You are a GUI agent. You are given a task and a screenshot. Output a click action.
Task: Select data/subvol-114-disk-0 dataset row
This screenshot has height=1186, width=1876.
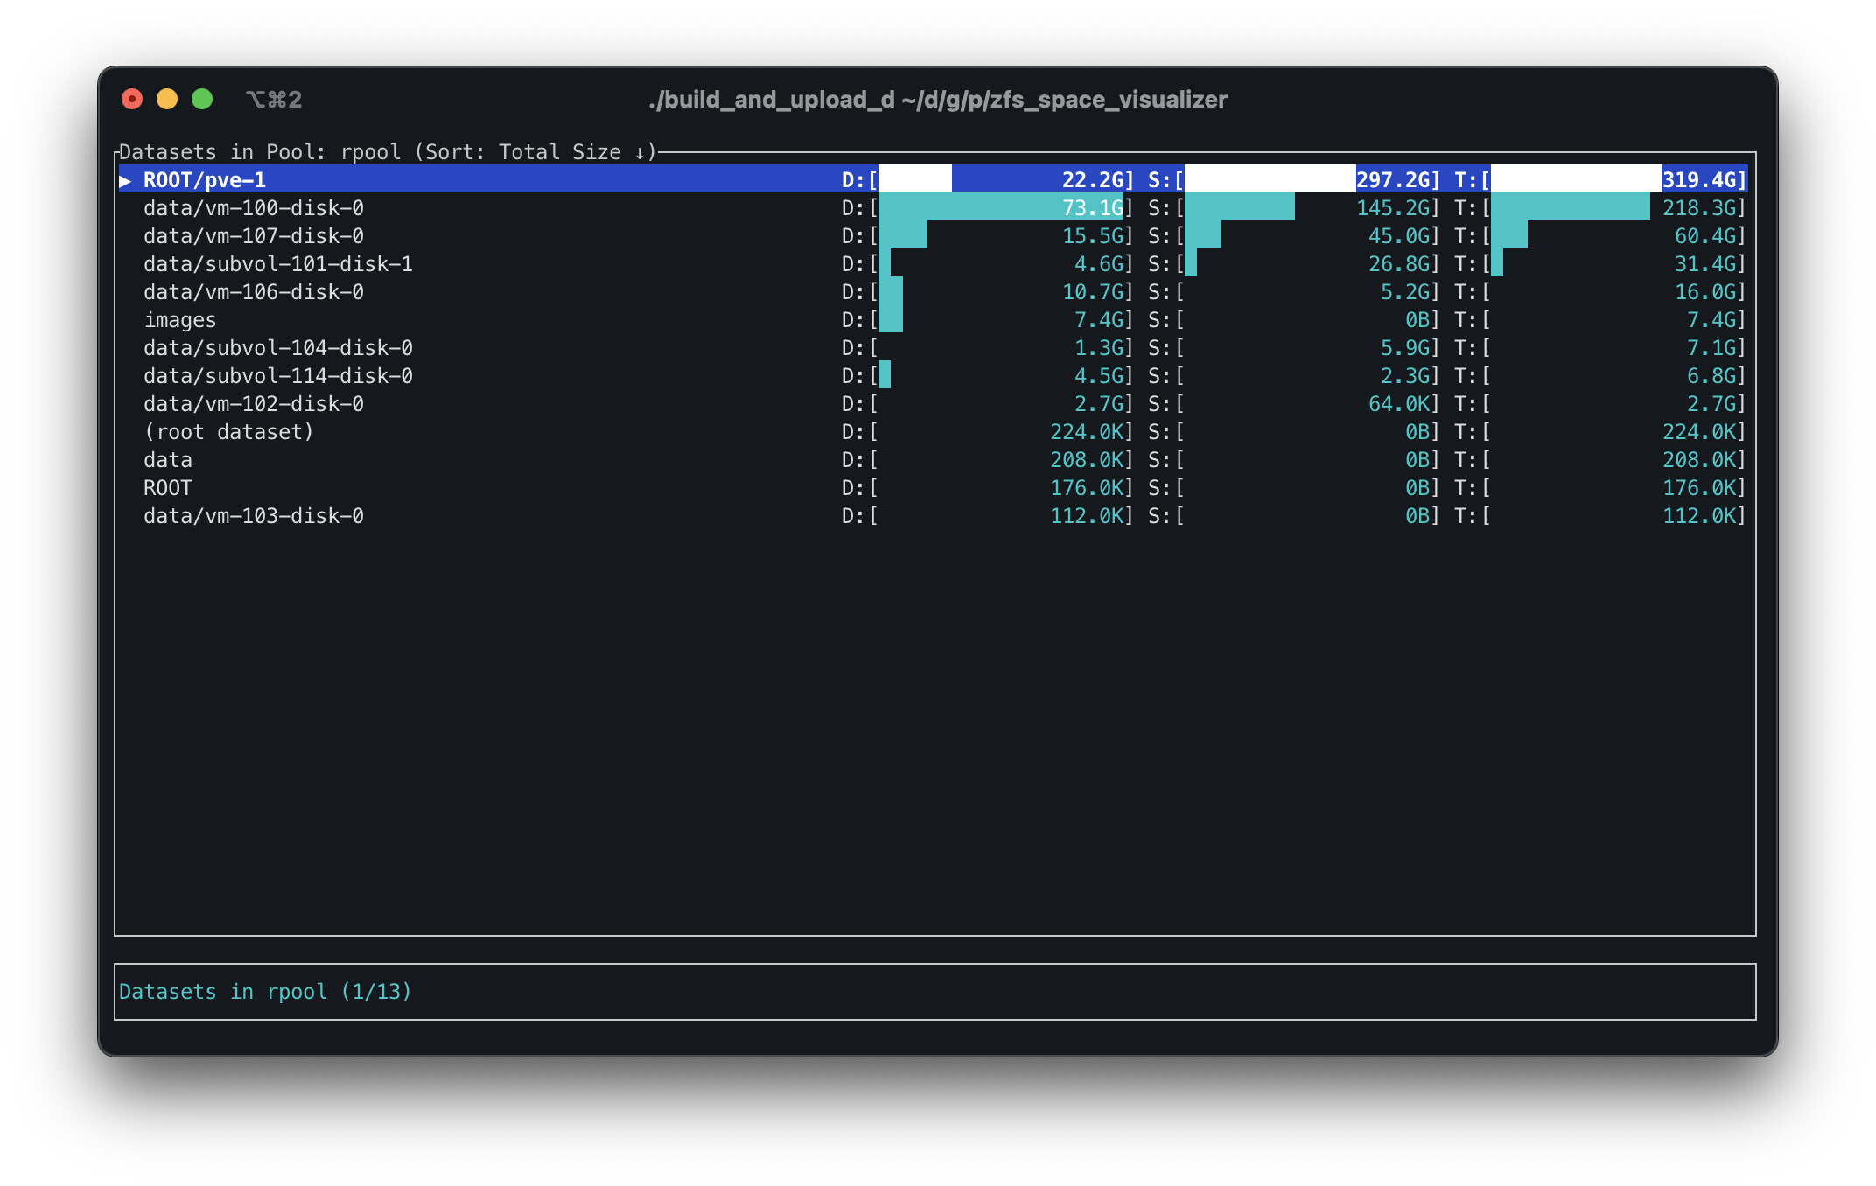coord(277,376)
